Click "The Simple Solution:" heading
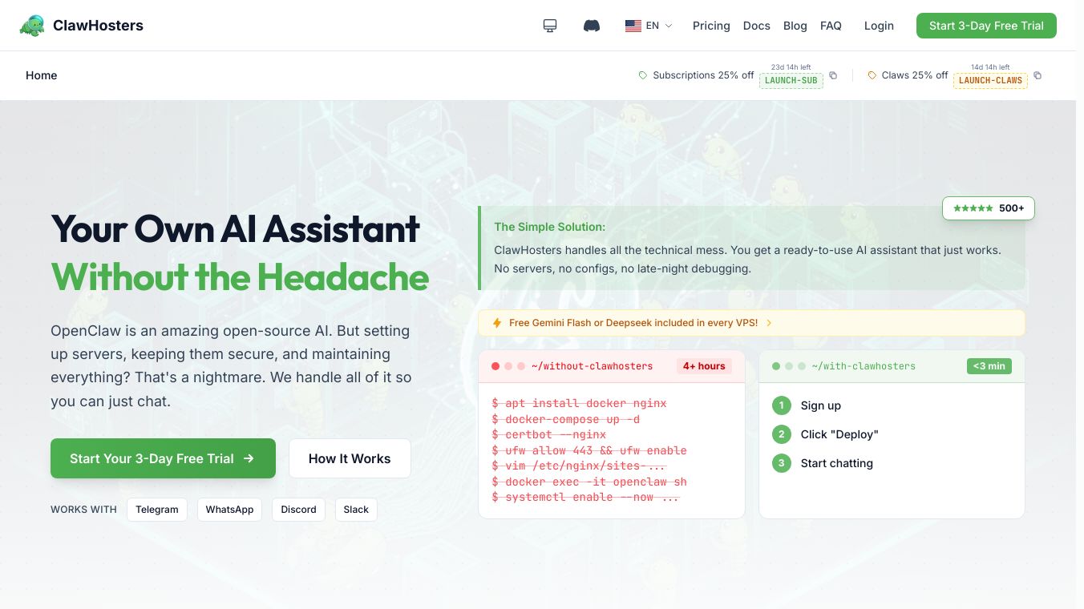The image size is (1084, 609). 550,227
